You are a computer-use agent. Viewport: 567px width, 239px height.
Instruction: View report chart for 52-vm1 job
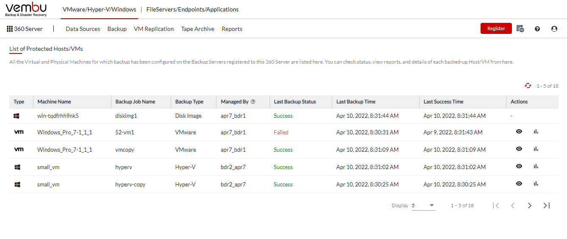536,132
